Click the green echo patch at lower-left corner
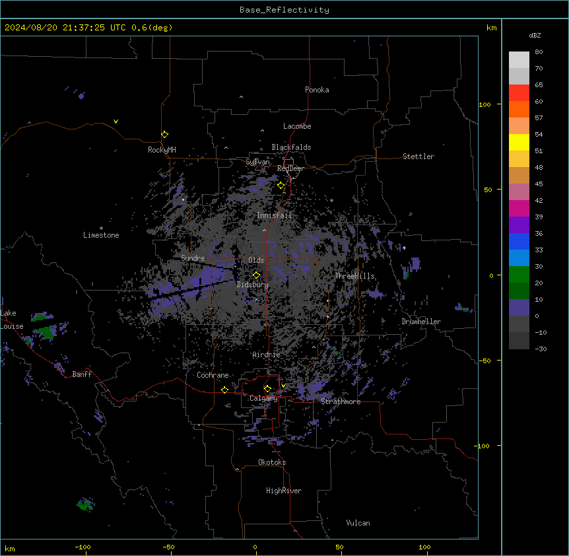The width and height of the screenshot is (569, 556). pos(85,504)
